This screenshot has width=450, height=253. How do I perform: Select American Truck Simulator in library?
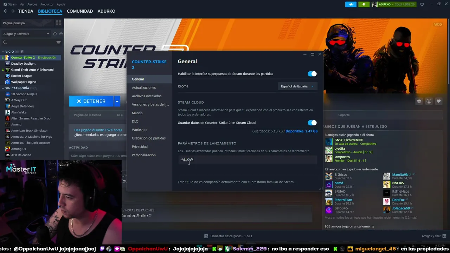point(29,131)
